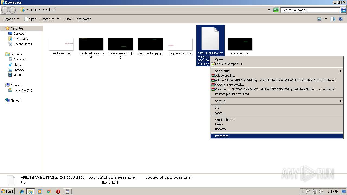Click the volume speaker tray icon
The image size is (347, 195).
click(321, 191)
